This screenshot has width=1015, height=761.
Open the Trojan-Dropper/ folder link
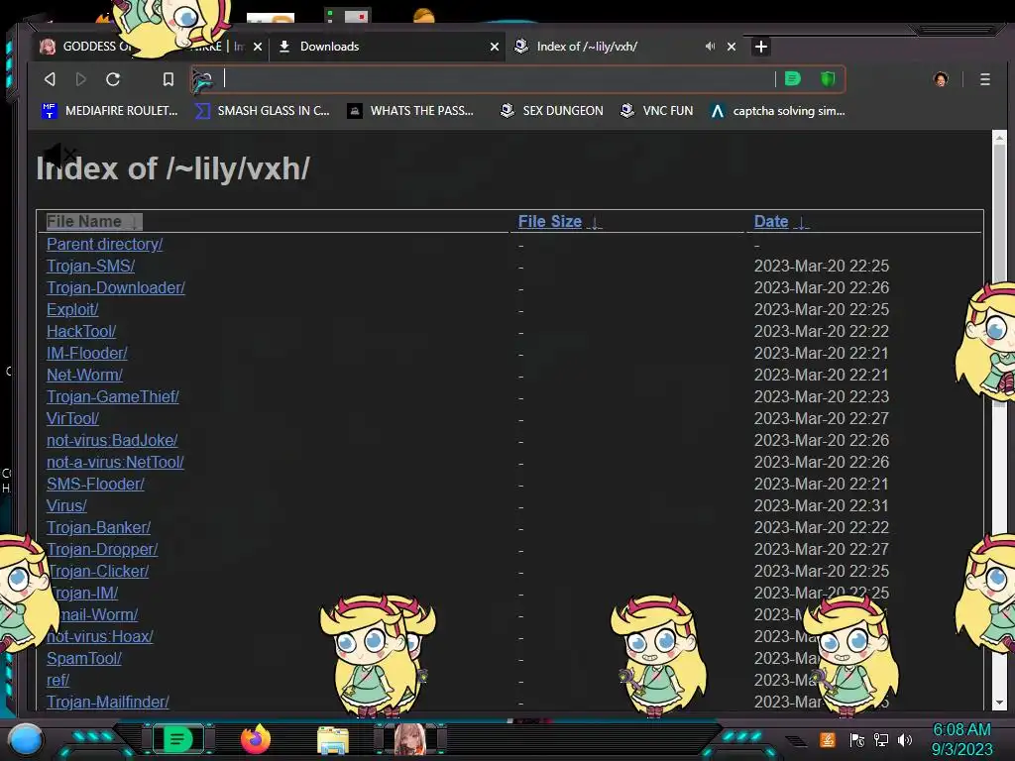coord(102,549)
